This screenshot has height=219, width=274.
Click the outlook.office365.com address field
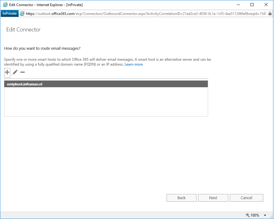(x=143, y=13)
